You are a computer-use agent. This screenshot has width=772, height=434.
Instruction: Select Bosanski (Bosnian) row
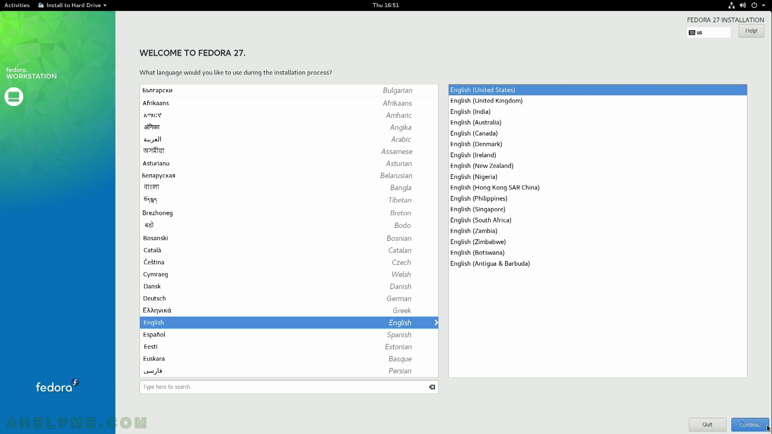tap(289, 238)
